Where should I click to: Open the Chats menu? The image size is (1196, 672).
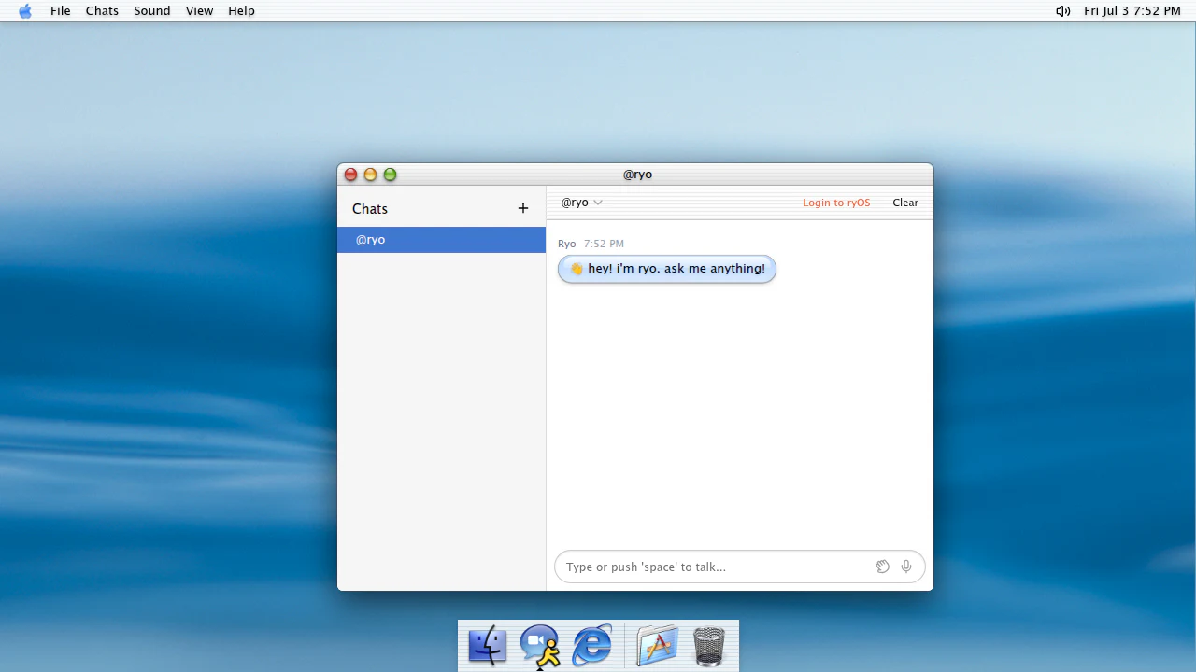pos(102,11)
